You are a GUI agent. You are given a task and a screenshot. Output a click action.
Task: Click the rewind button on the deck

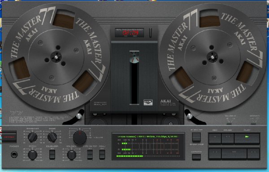click(215, 154)
